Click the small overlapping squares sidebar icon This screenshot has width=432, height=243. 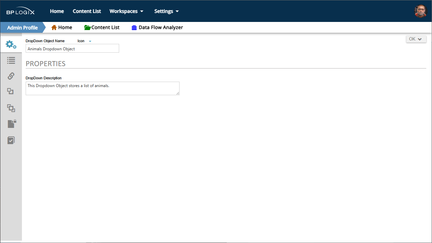pos(11,91)
